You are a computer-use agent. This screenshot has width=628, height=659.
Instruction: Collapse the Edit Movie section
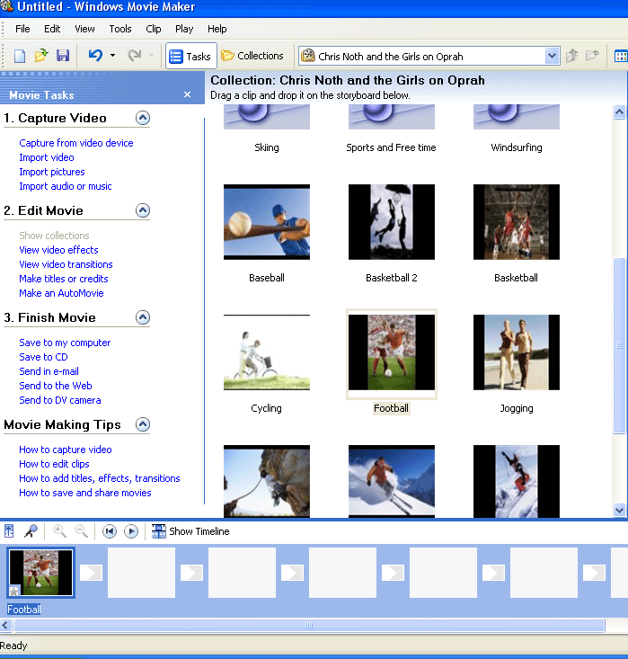143,210
